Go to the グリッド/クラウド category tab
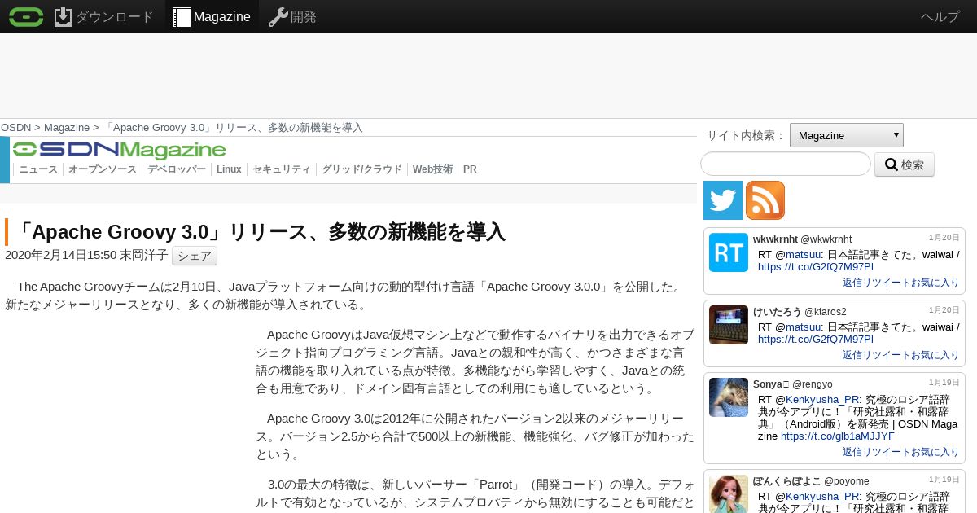Viewport: 977px width, 513px height. coord(361,169)
